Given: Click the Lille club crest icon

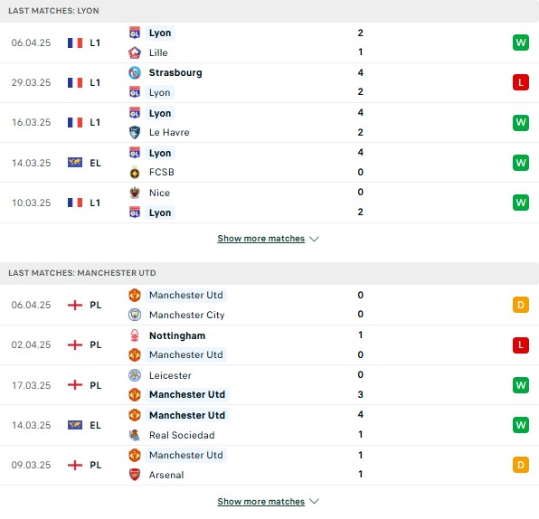Looking at the screenshot, I should click(x=135, y=52).
